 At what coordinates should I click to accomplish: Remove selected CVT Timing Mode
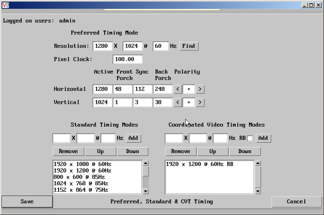(x=181, y=151)
